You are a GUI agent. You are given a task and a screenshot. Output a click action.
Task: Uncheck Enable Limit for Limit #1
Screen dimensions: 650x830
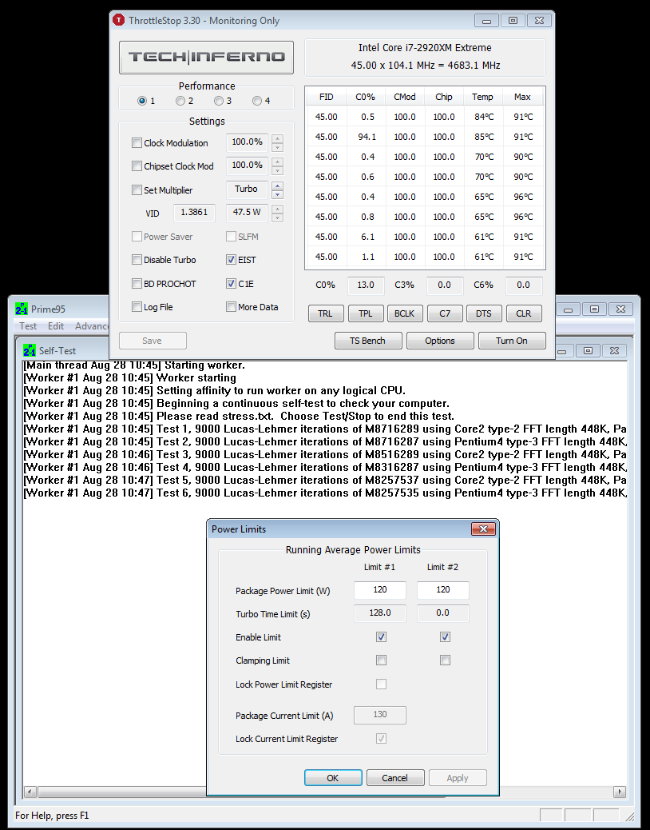381,636
